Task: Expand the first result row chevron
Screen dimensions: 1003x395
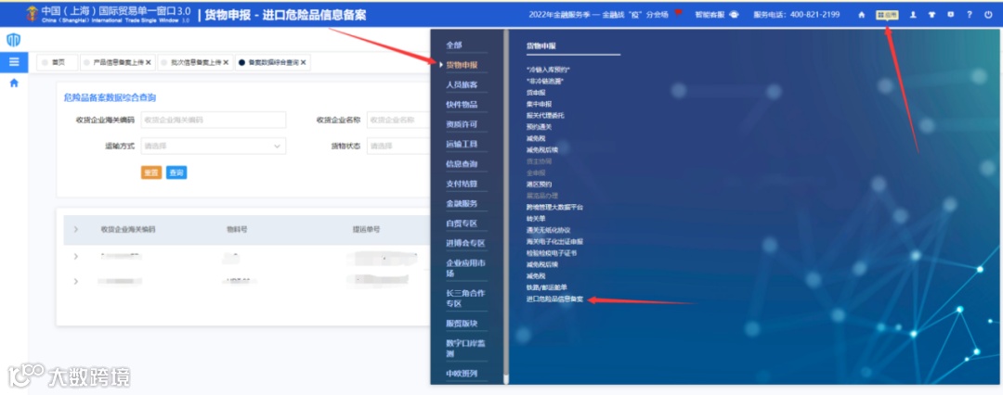Action: point(75,256)
